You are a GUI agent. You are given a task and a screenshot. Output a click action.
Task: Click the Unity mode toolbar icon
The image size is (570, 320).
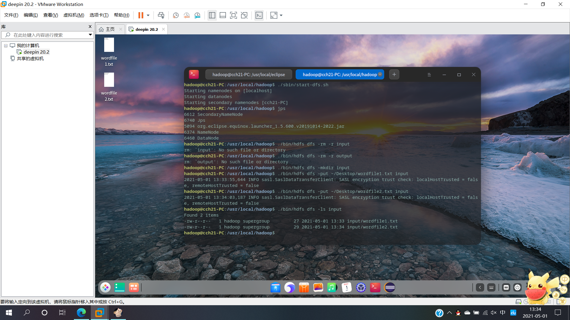point(244,15)
